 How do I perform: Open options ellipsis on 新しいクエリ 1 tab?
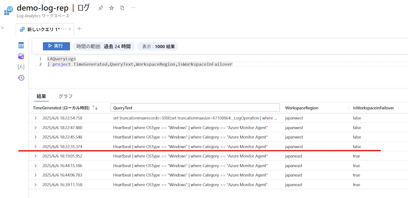[64, 29]
